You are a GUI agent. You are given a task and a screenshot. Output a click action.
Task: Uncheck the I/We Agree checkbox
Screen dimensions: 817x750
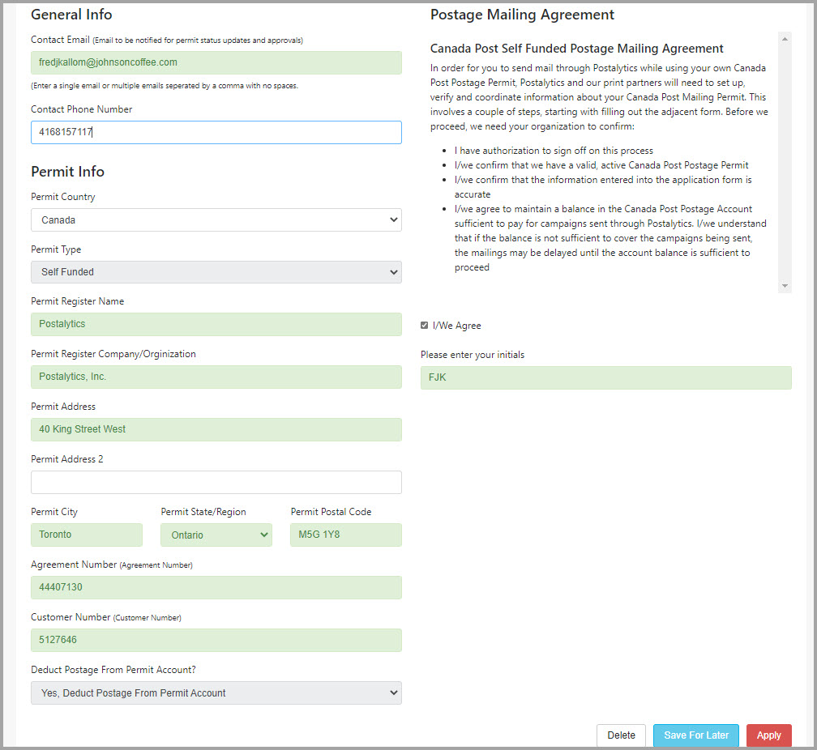424,325
